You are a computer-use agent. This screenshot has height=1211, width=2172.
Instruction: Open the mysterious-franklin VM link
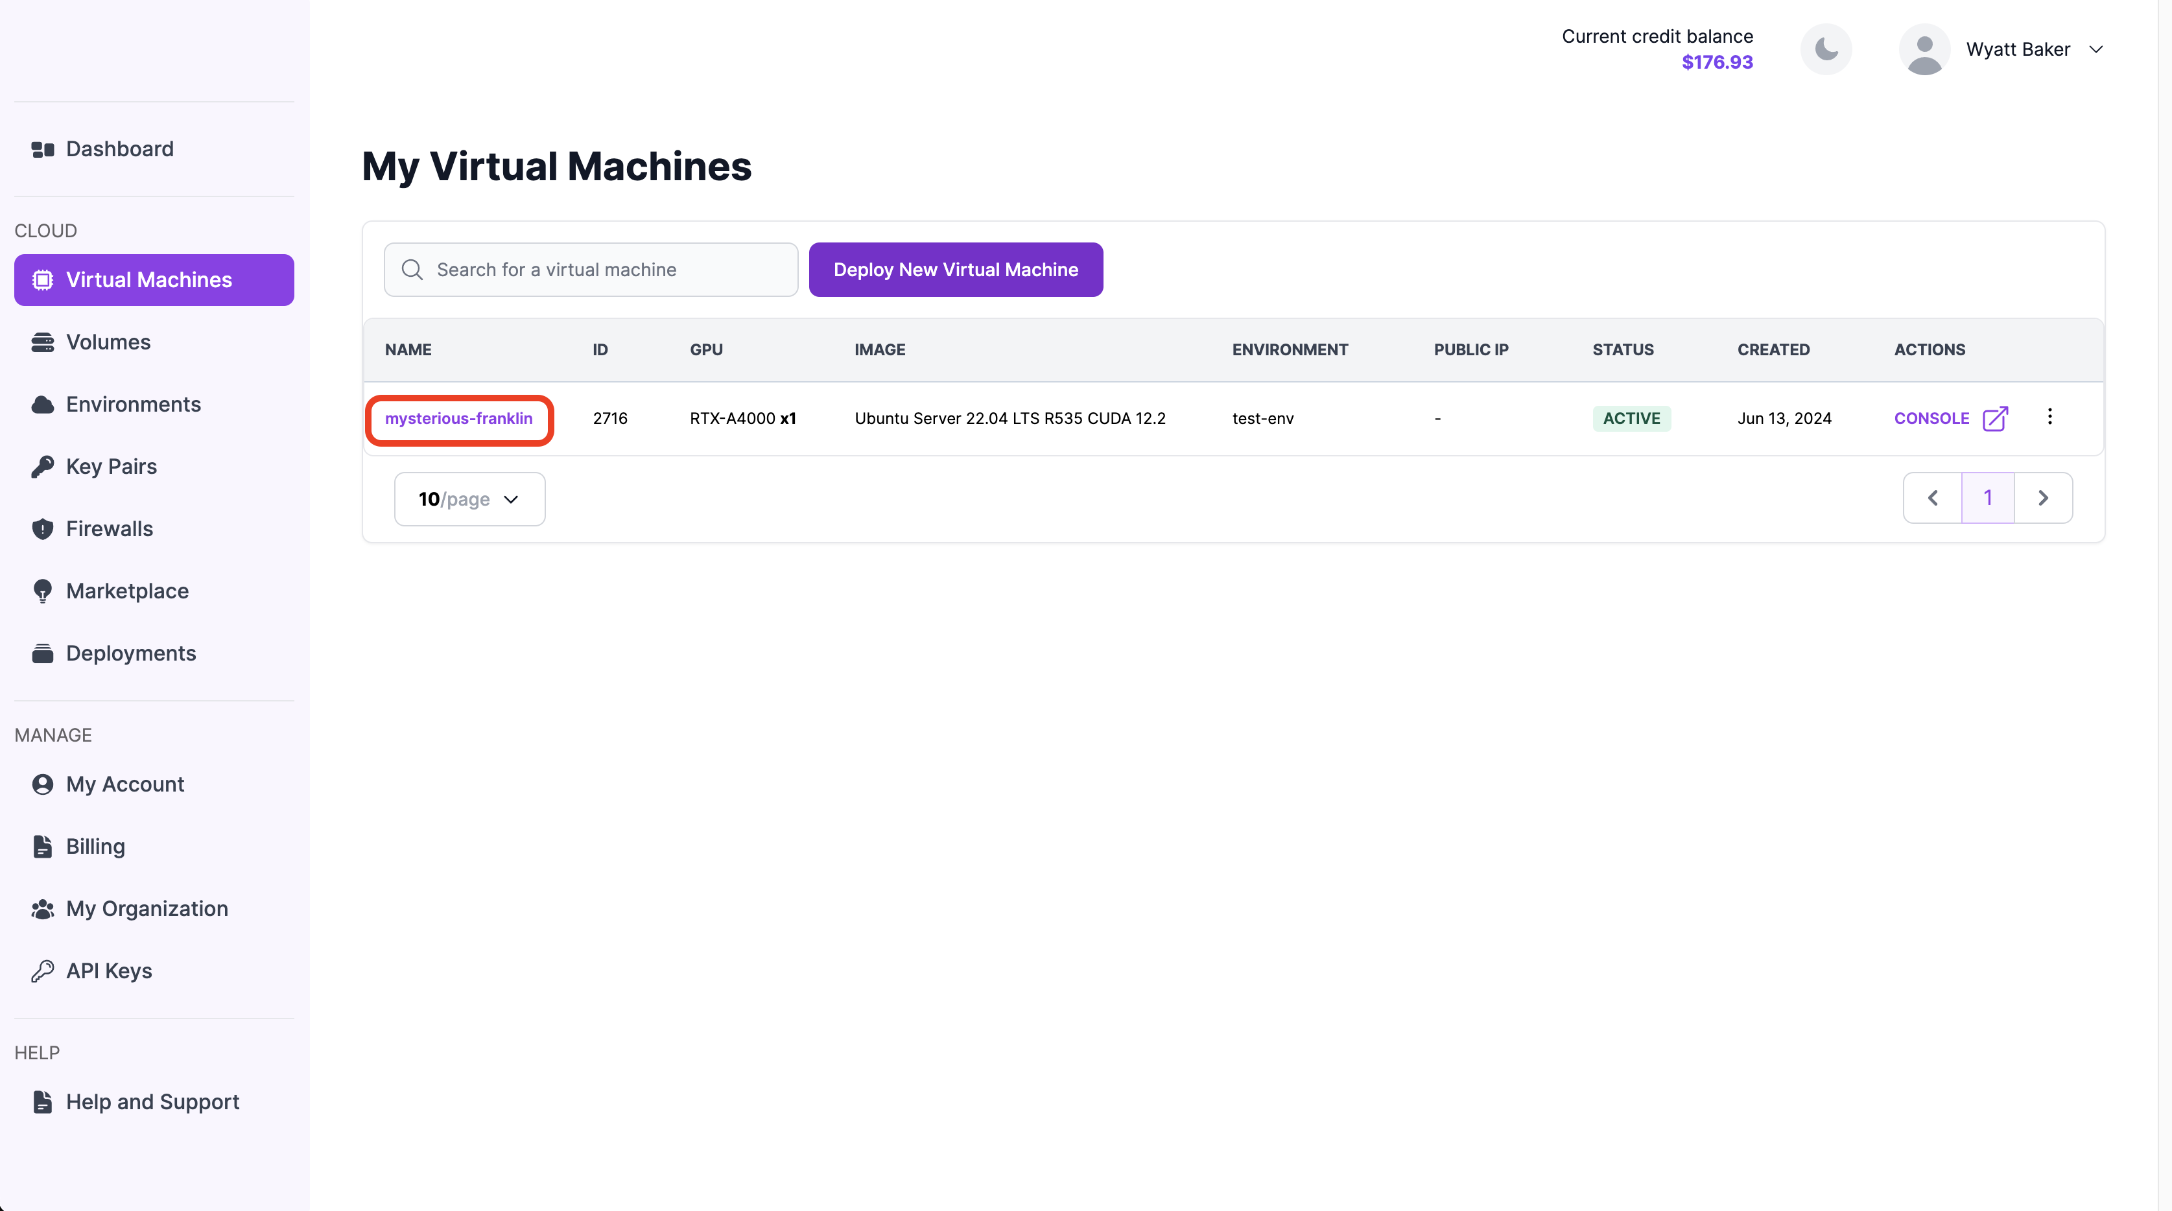[458, 419]
